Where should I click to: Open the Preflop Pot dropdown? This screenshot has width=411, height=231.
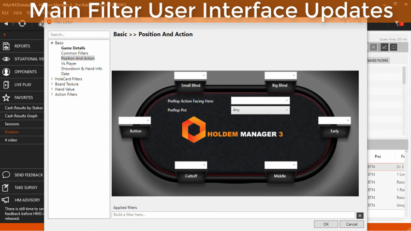(260, 110)
